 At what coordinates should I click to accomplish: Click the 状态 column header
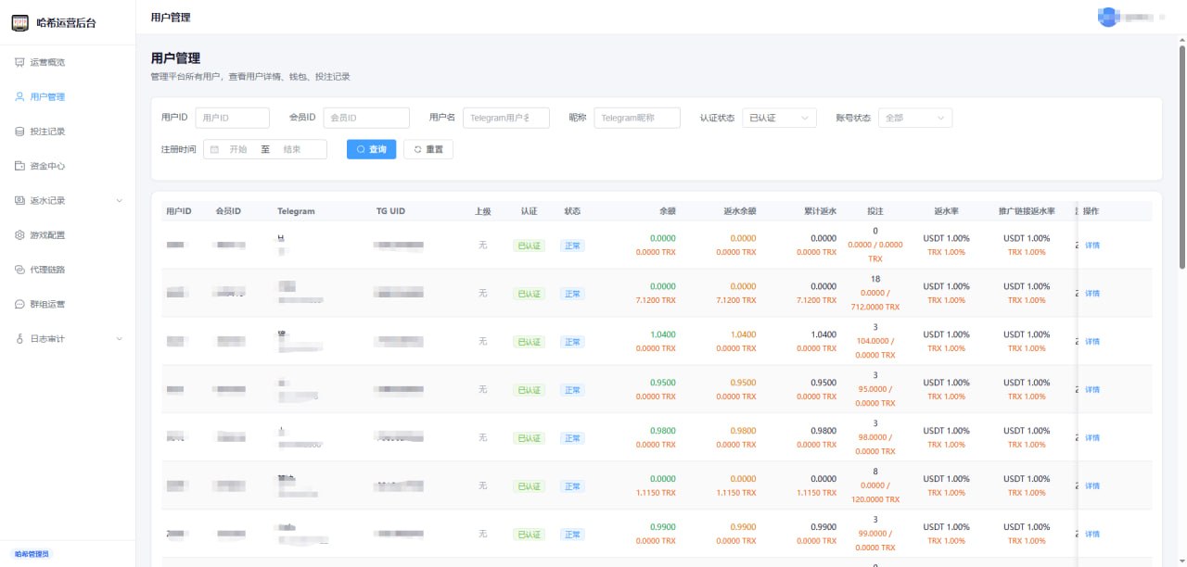tap(572, 211)
